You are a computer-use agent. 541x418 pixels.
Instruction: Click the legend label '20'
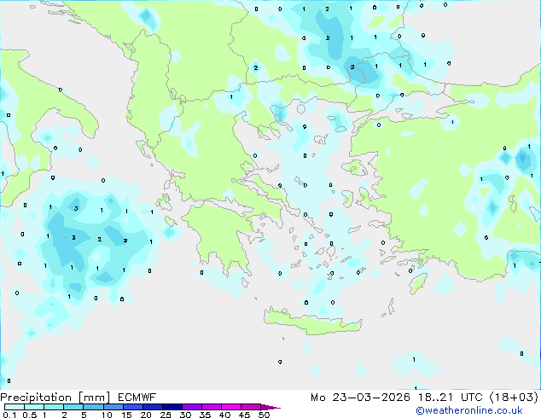pyautogui.click(x=146, y=415)
